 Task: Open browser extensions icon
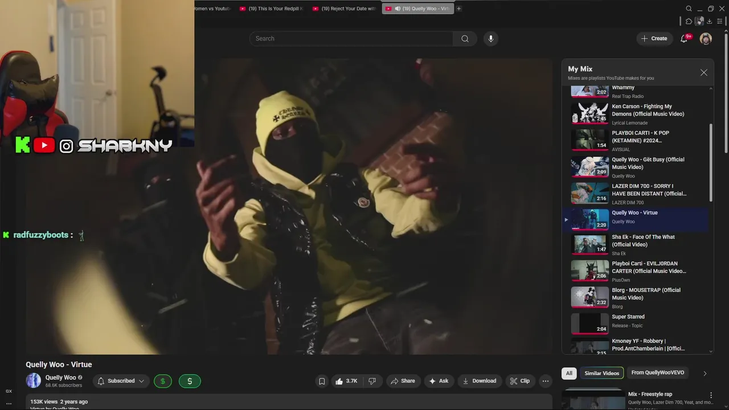[x=689, y=21]
